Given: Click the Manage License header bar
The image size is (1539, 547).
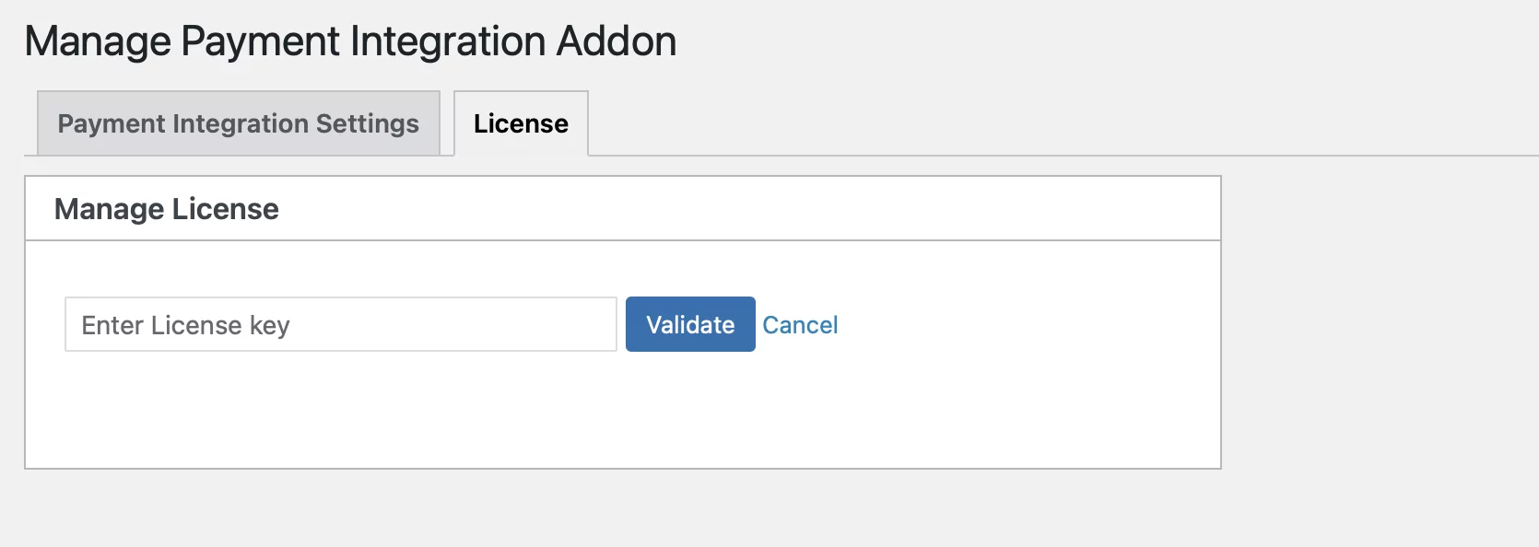Looking at the screenshot, I should (623, 209).
